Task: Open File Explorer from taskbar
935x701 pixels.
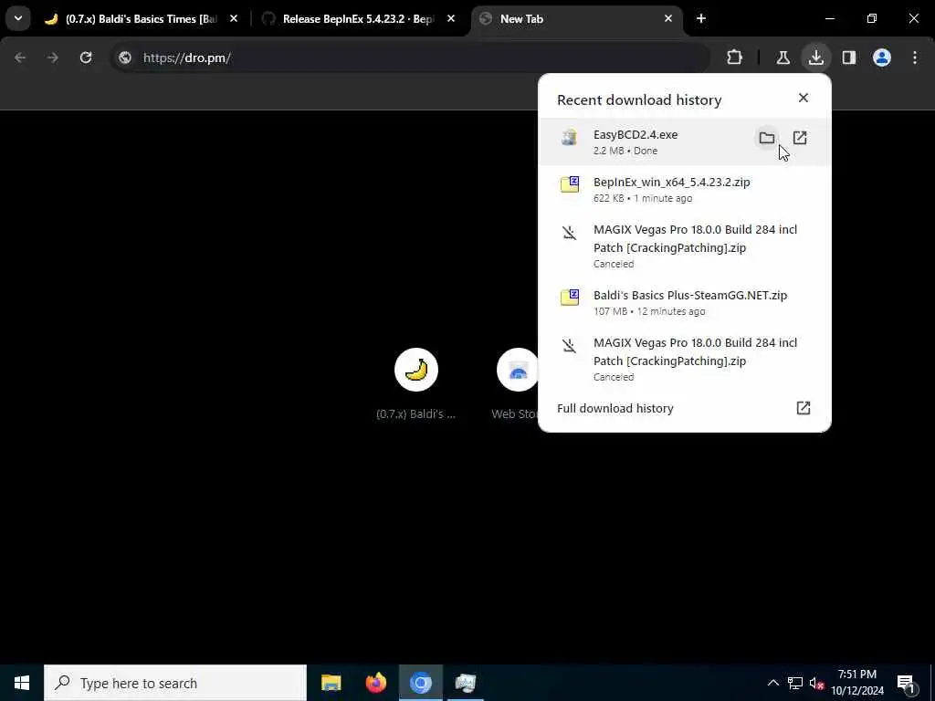Action: [x=331, y=683]
